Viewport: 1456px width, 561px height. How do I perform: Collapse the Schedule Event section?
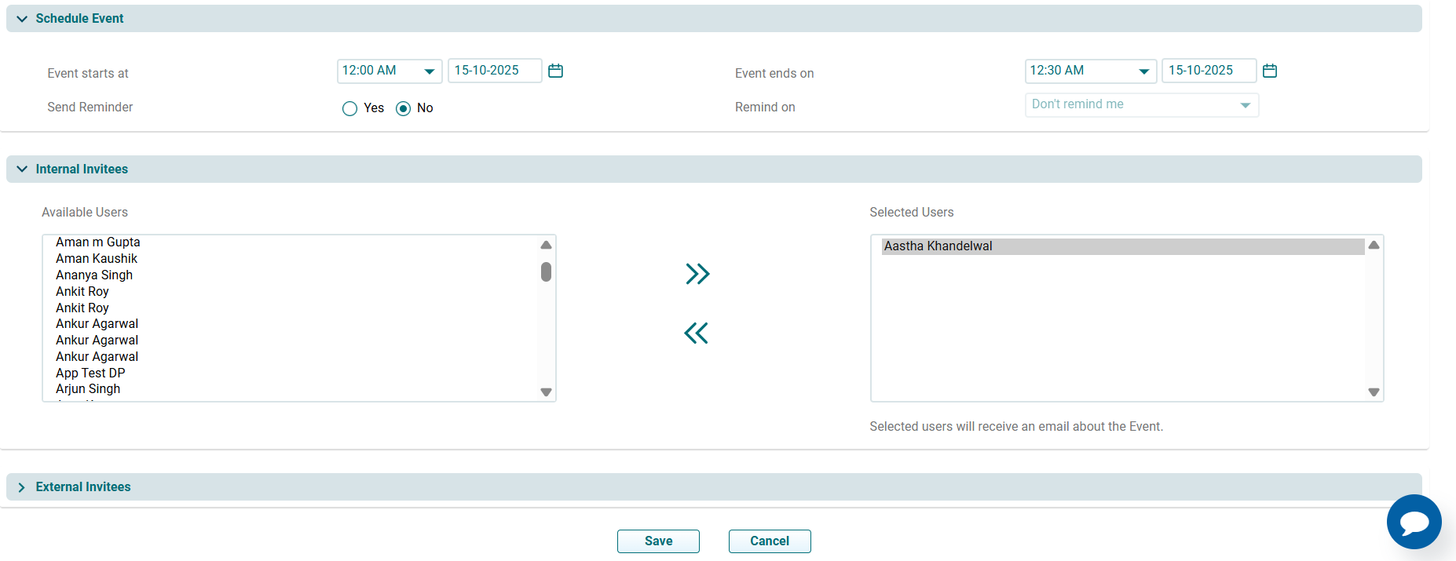tap(22, 19)
